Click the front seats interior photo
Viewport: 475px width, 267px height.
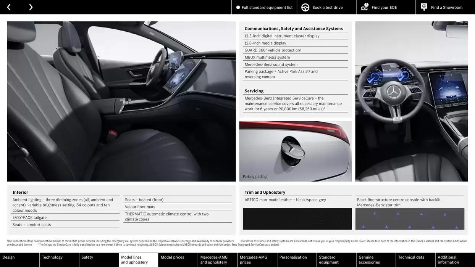tap(121, 101)
